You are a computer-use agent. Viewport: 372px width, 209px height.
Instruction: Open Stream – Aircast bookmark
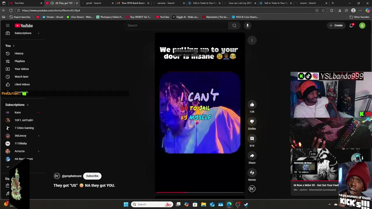click(53, 17)
